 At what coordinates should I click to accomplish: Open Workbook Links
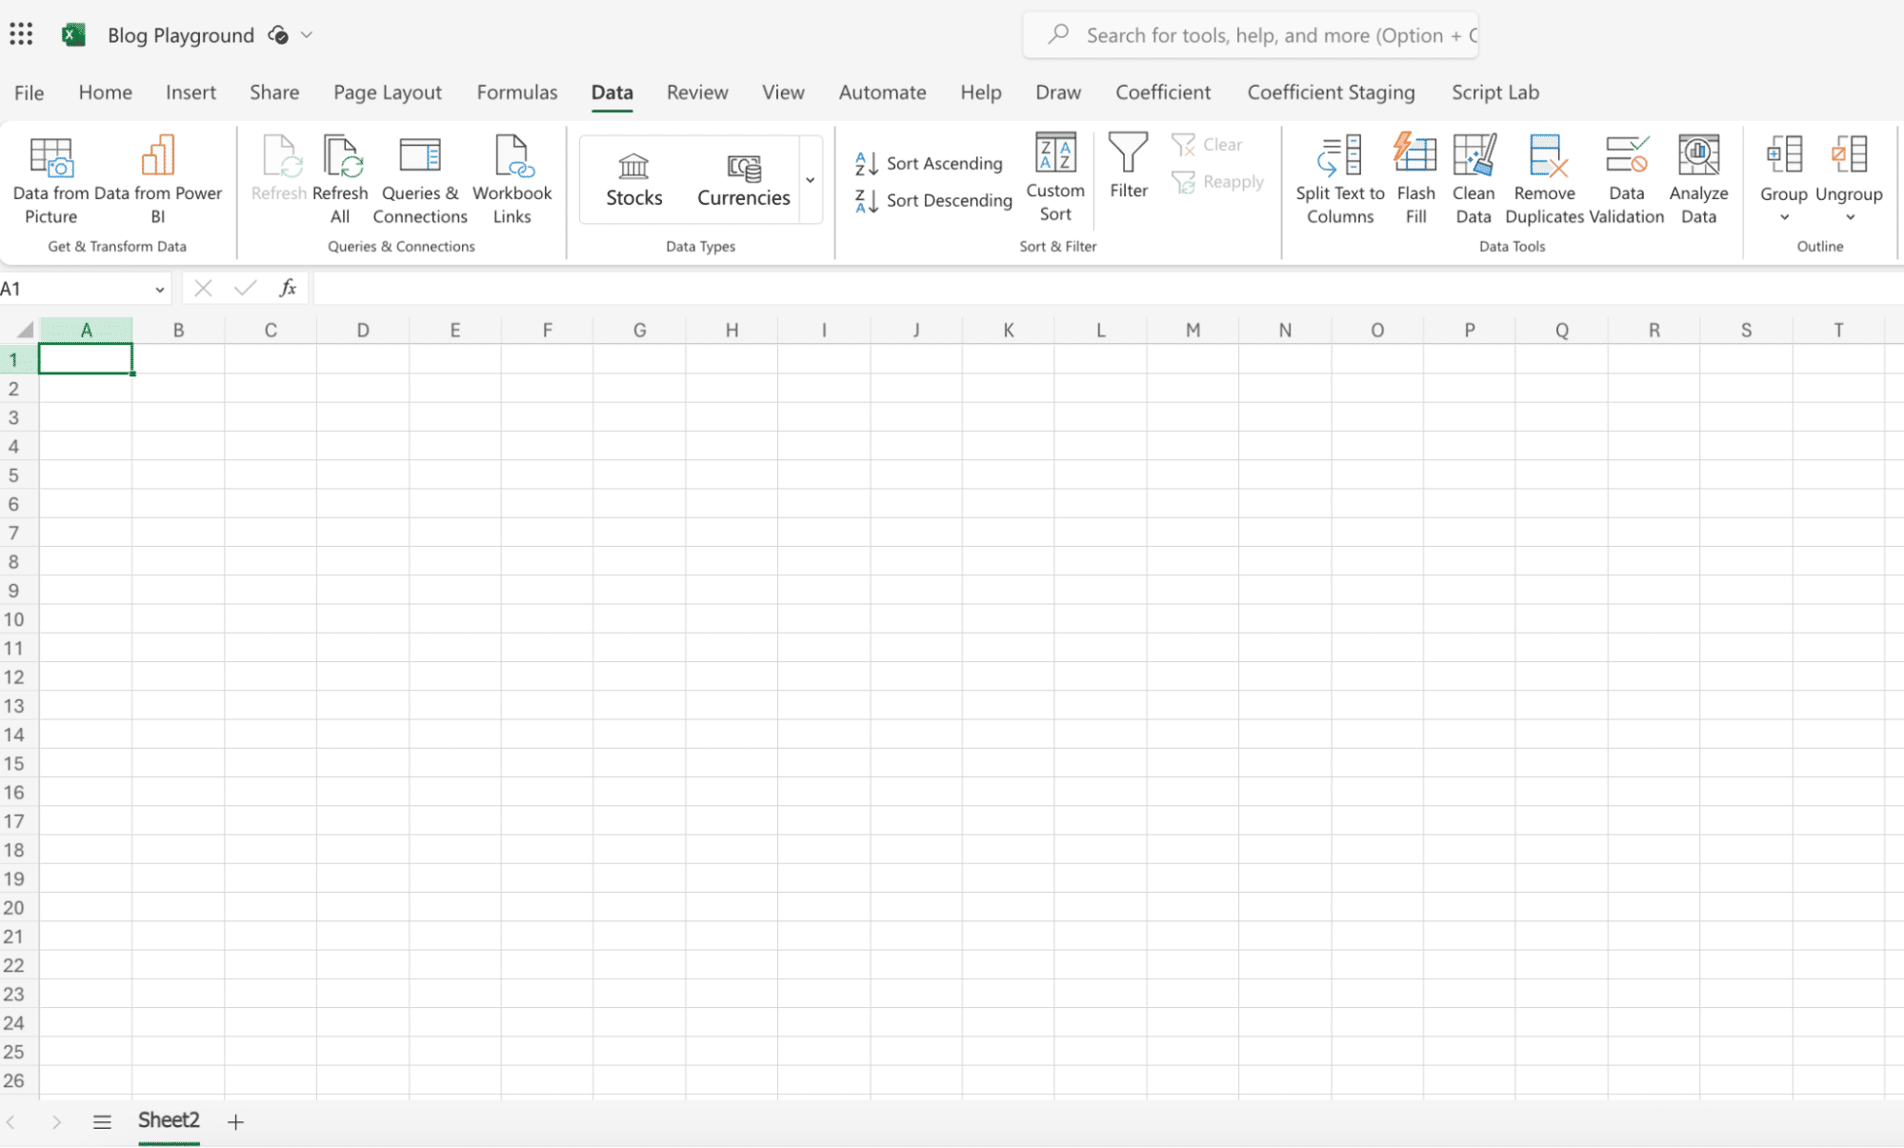[x=511, y=179]
